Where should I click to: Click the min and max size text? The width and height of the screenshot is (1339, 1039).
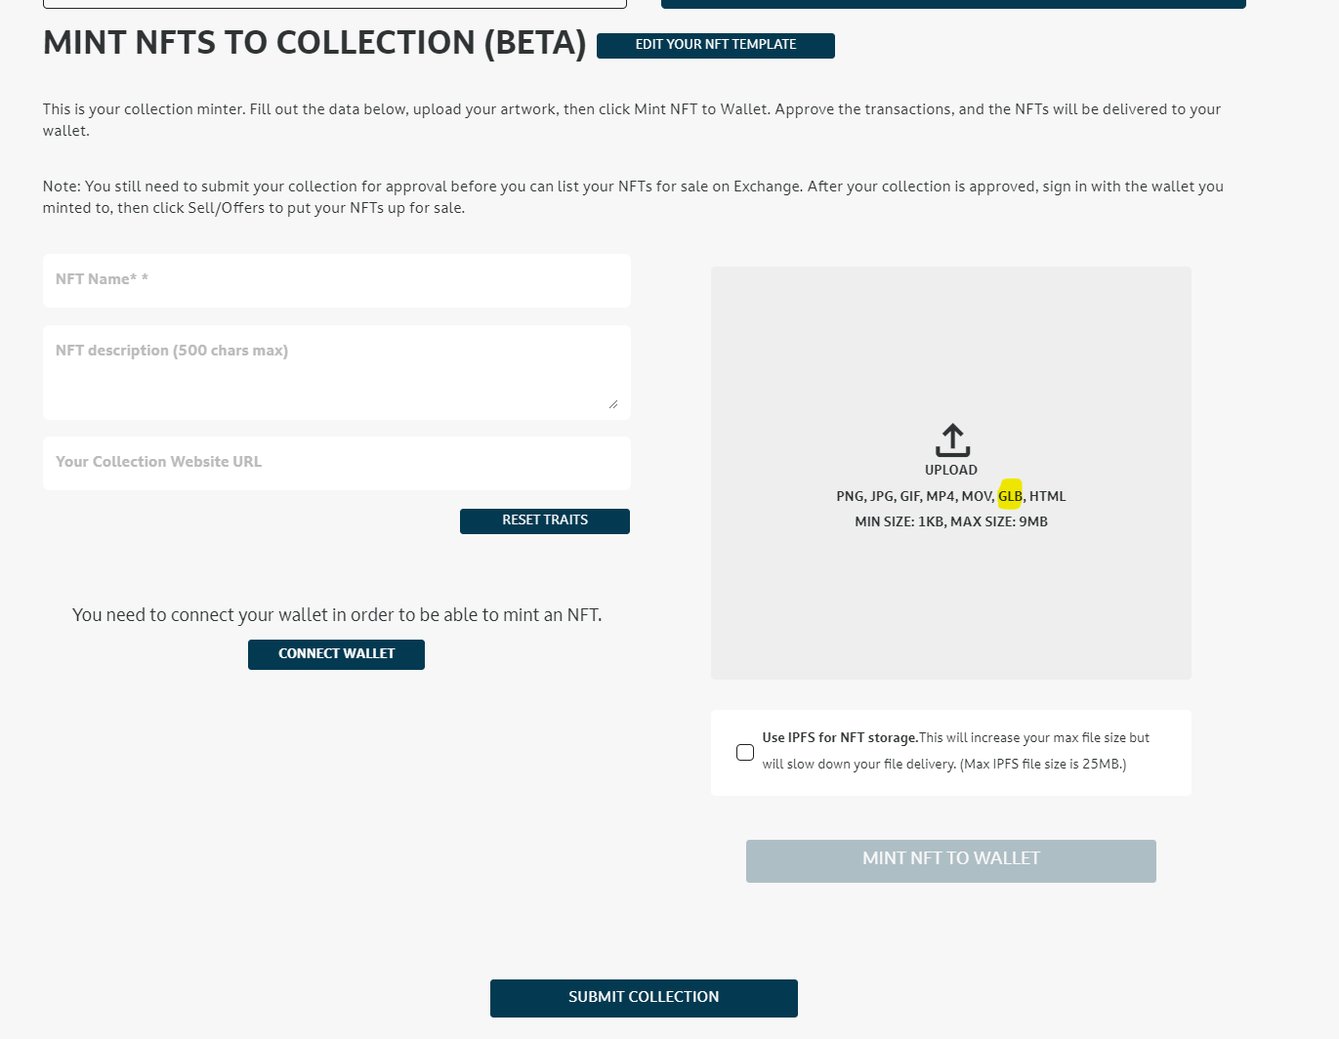(950, 521)
